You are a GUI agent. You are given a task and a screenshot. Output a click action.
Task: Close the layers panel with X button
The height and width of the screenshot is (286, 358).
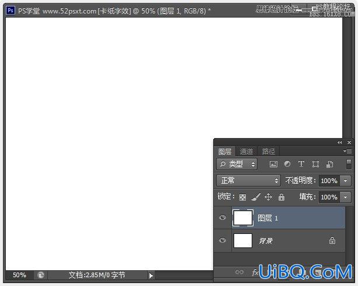click(349, 143)
